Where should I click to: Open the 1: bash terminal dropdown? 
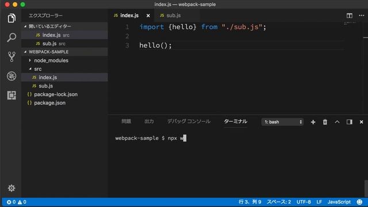(282, 122)
